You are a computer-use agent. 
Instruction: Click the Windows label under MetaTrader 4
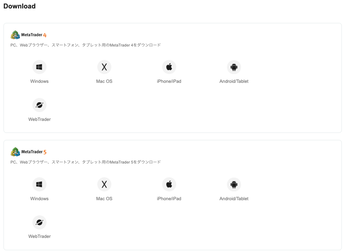point(39,81)
